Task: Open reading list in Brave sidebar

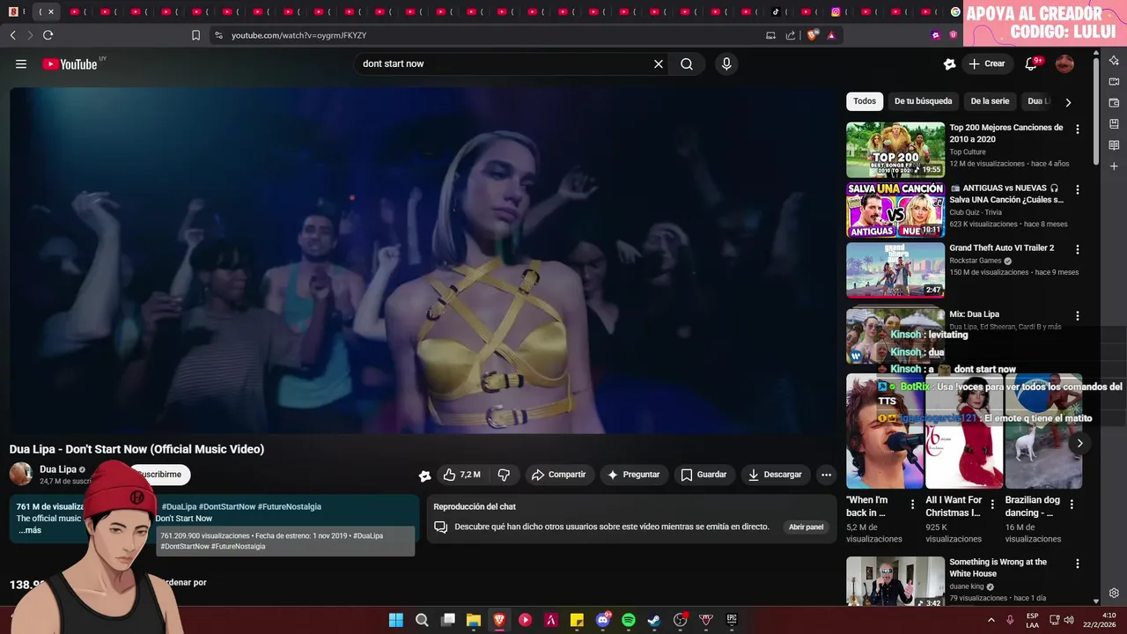Action: (x=1114, y=144)
